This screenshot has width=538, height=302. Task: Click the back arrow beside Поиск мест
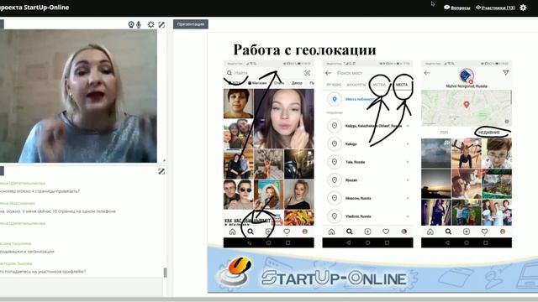pyautogui.click(x=329, y=73)
